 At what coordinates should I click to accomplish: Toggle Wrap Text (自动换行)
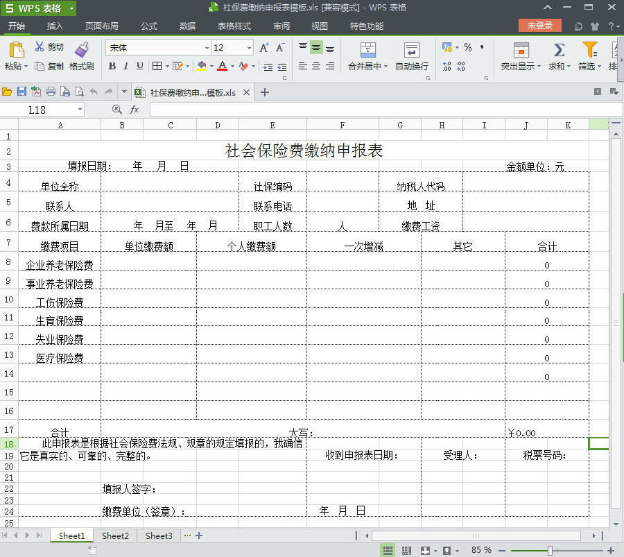(x=411, y=56)
